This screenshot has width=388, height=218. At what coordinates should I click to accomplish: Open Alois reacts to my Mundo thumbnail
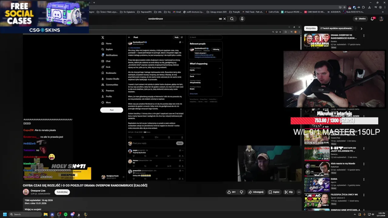point(317,169)
